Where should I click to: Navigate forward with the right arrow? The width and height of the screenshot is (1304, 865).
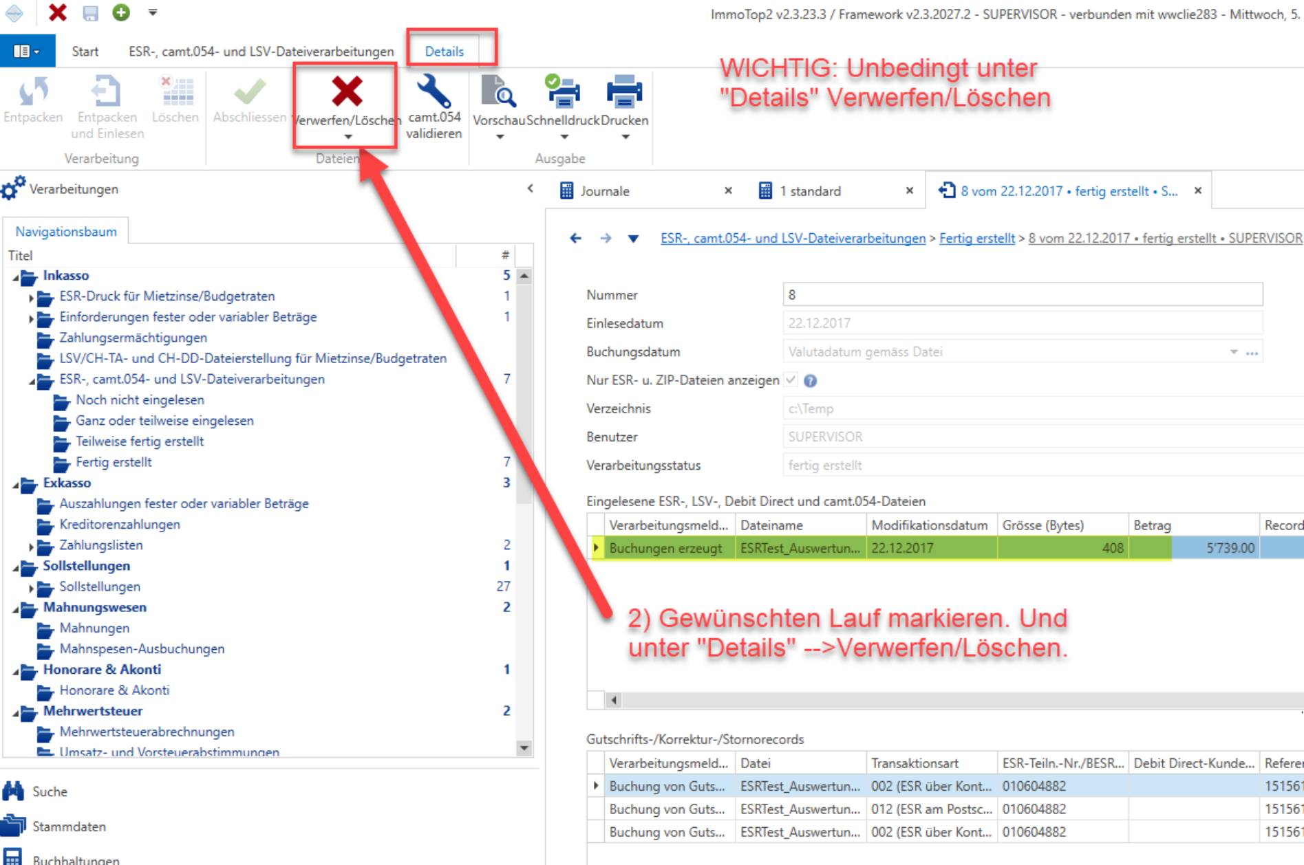click(606, 239)
